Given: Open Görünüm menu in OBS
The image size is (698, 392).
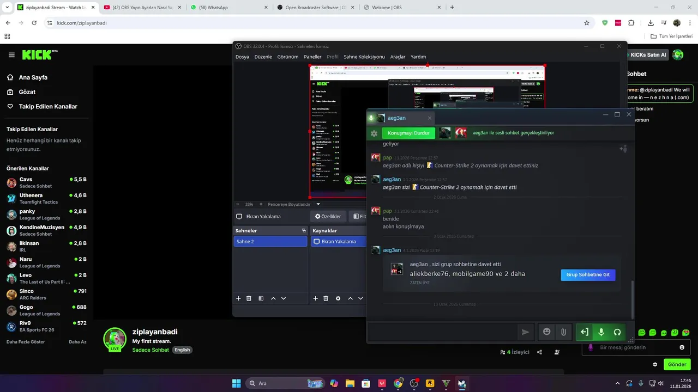Looking at the screenshot, I should pos(288,57).
